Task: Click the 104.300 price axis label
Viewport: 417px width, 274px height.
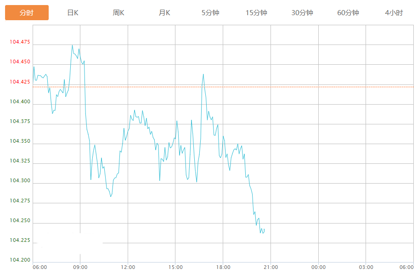Action: click(x=20, y=181)
